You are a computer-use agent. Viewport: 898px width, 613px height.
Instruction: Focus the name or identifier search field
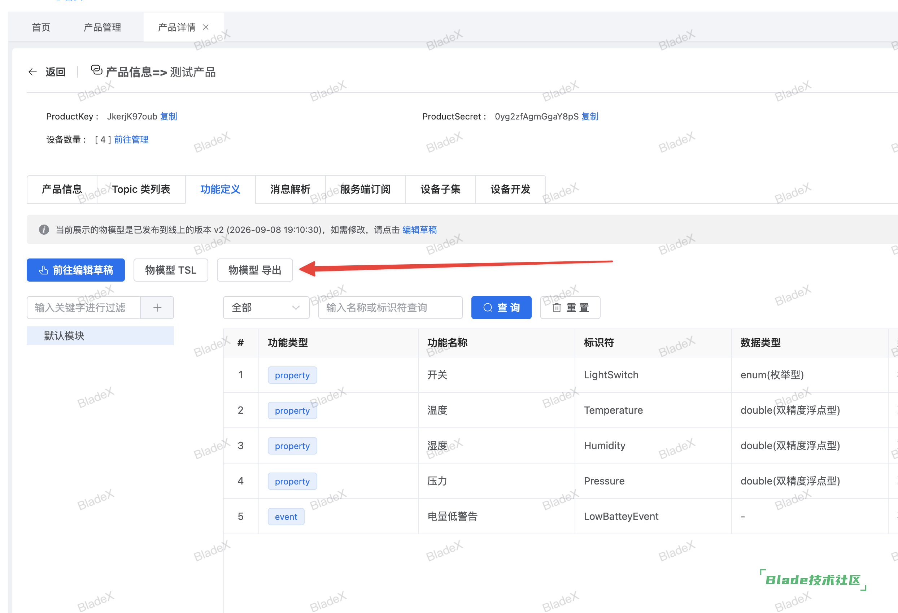(x=390, y=308)
